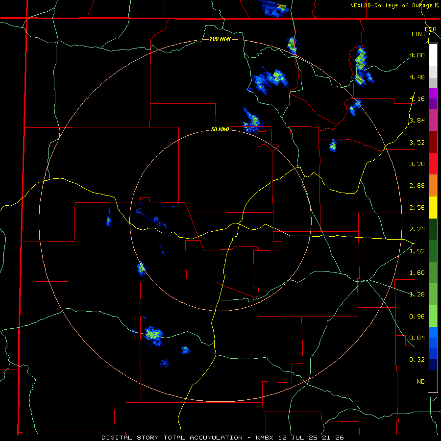Select the 4.48 legend value

coord(417,77)
